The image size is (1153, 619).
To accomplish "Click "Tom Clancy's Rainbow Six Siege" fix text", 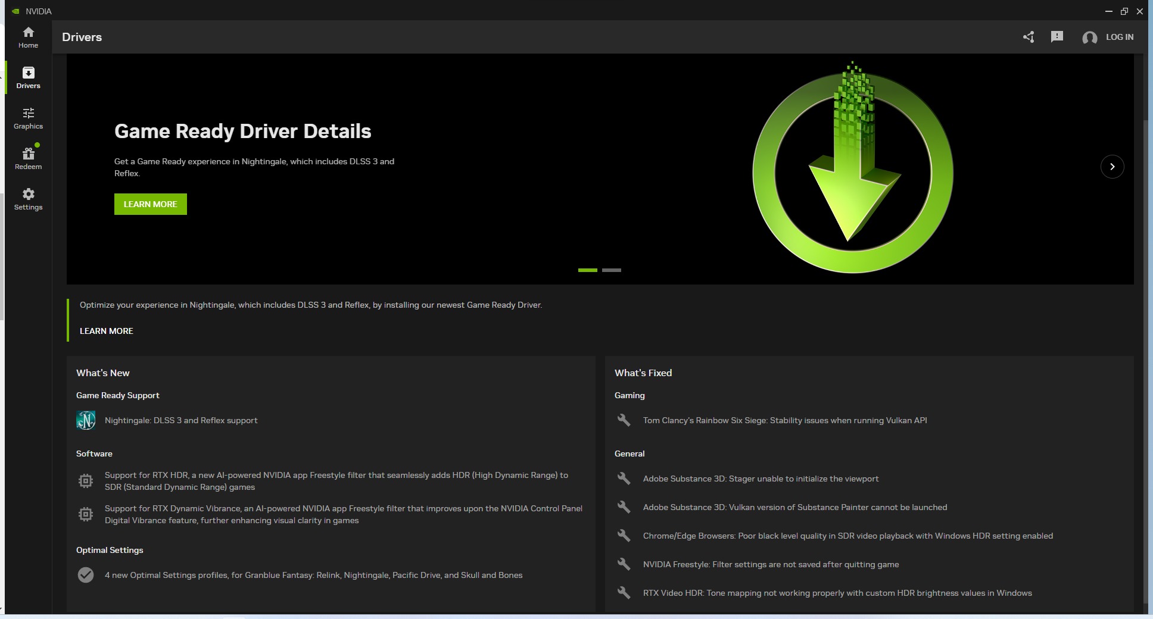I will (x=785, y=420).
